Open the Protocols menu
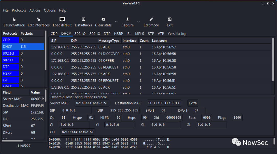The height and width of the screenshot is (154, 277). click(x=19, y=11)
